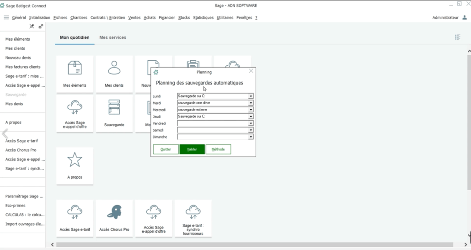The image size is (471, 250).
Task: Toggle the list view icon at right
Action: pyautogui.click(x=457, y=37)
